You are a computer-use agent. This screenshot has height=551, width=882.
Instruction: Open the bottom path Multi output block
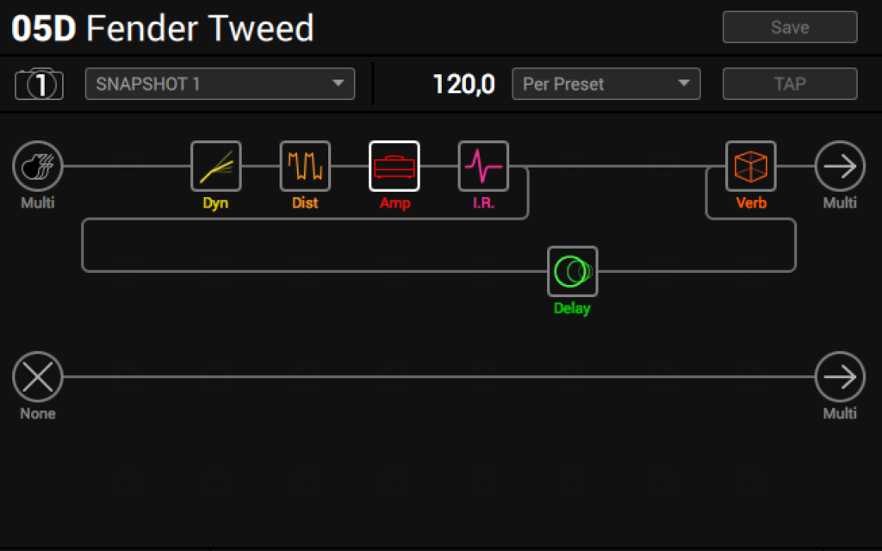840,377
